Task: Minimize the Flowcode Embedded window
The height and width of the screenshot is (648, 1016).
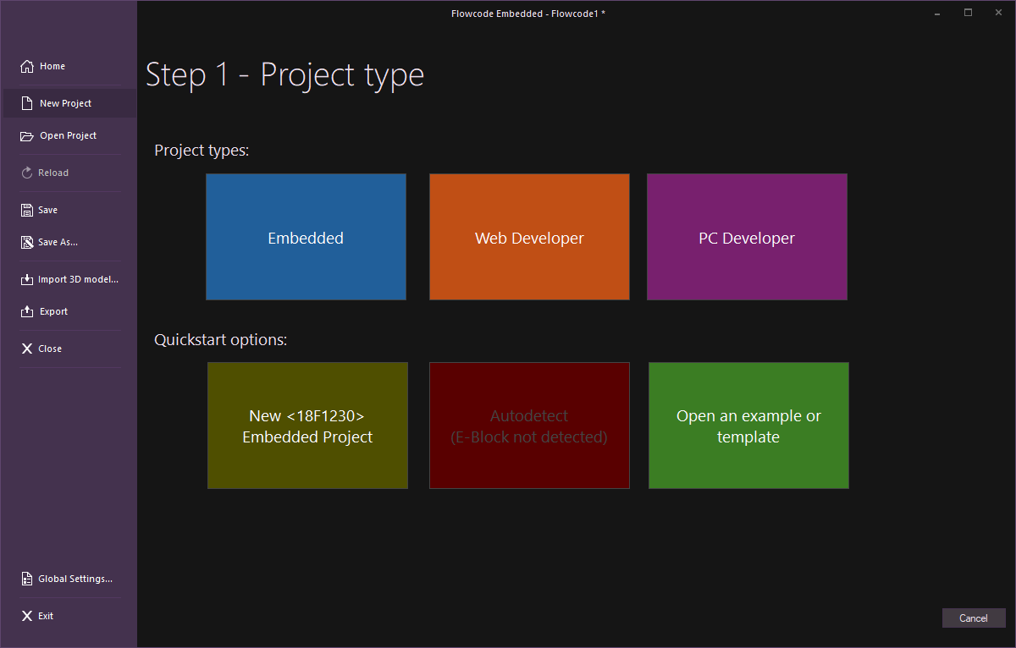Action: coord(938,13)
